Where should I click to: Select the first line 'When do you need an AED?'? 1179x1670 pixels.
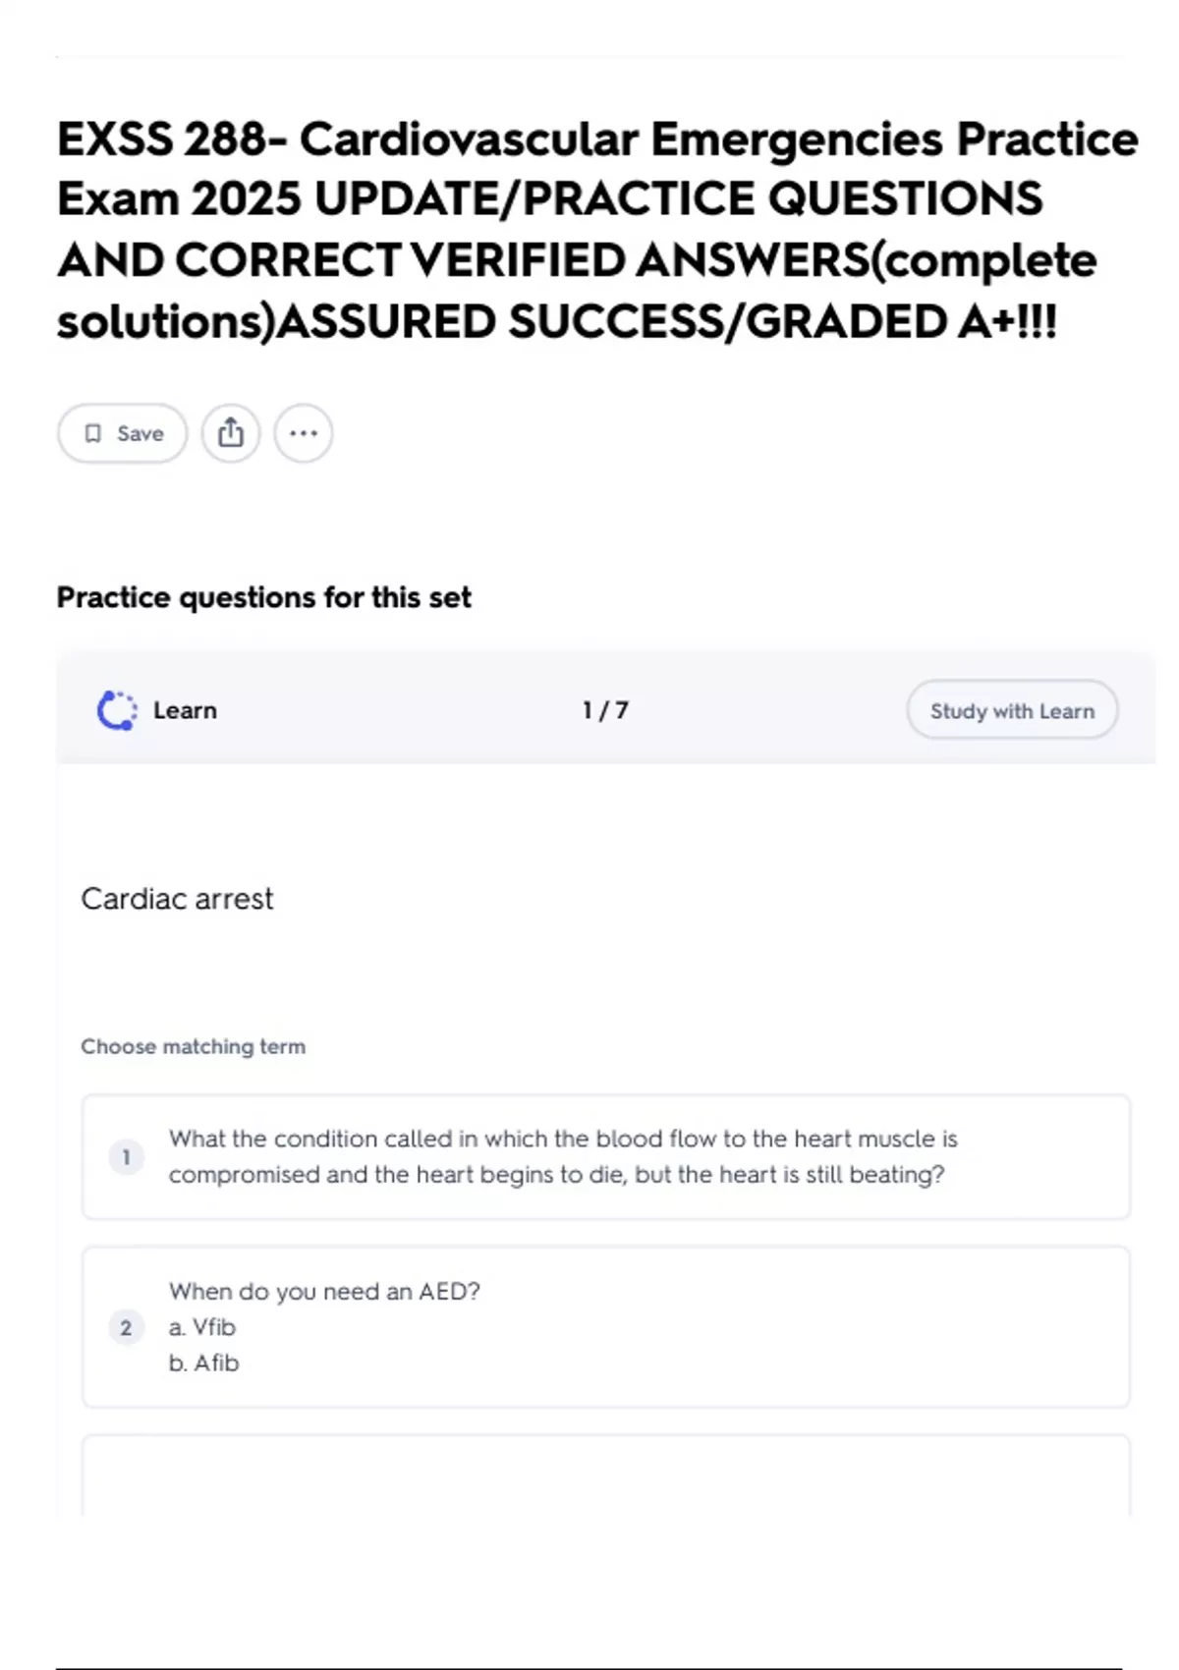click(324, 1291)
